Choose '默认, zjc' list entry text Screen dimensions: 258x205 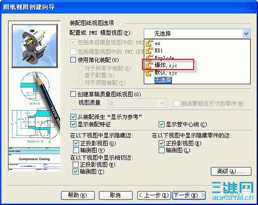click(x=166, y=73)
